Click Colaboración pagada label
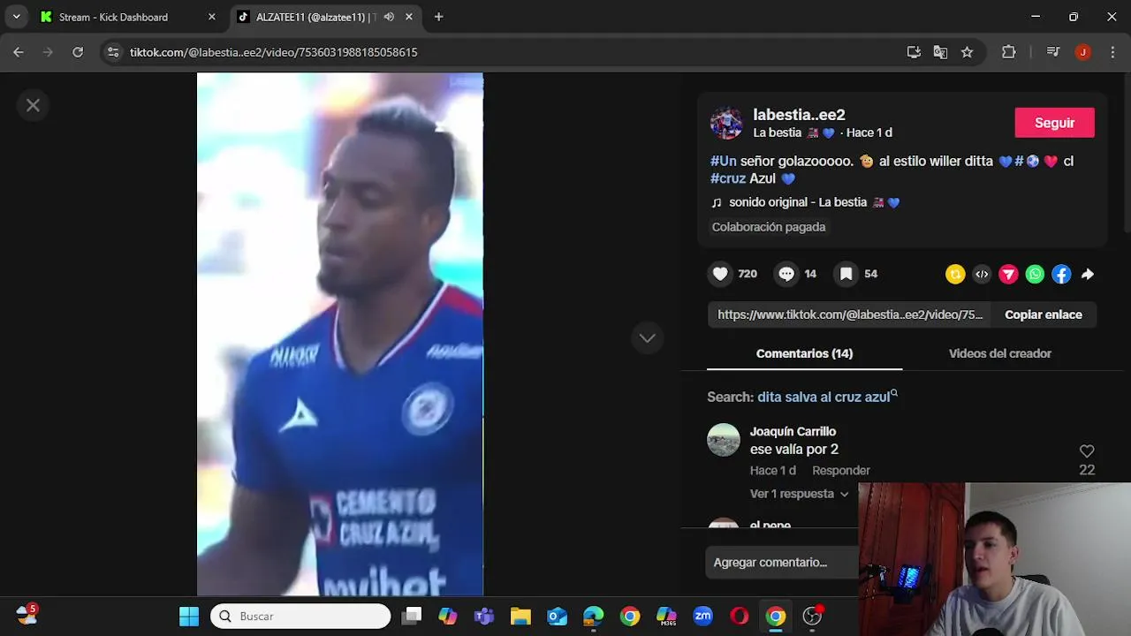The width and height of the screenshot is (1131, 636). pyautogui.click(x=769, y=227)
